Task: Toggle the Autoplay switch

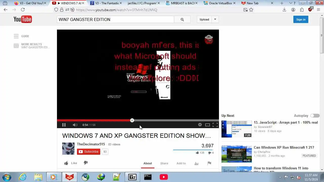Action: [315, 116]
